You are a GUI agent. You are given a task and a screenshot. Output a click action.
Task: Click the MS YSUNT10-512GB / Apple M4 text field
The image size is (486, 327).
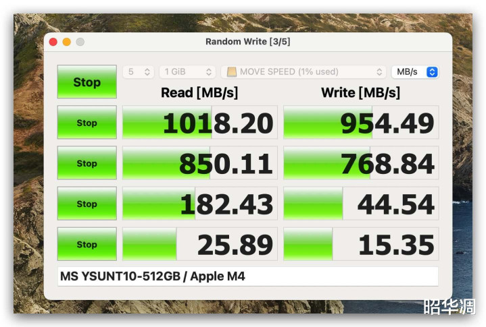[x=247, y=276]
